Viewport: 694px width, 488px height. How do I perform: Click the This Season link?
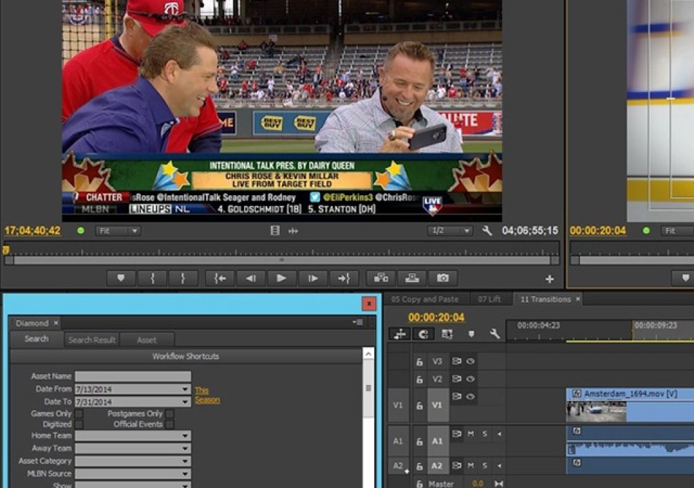point(207,395)
